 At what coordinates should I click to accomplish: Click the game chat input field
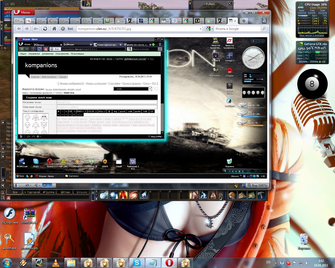click(50, 198)
